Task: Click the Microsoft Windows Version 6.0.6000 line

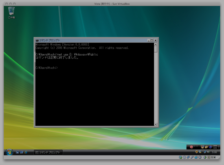Action: click(62, 44)
